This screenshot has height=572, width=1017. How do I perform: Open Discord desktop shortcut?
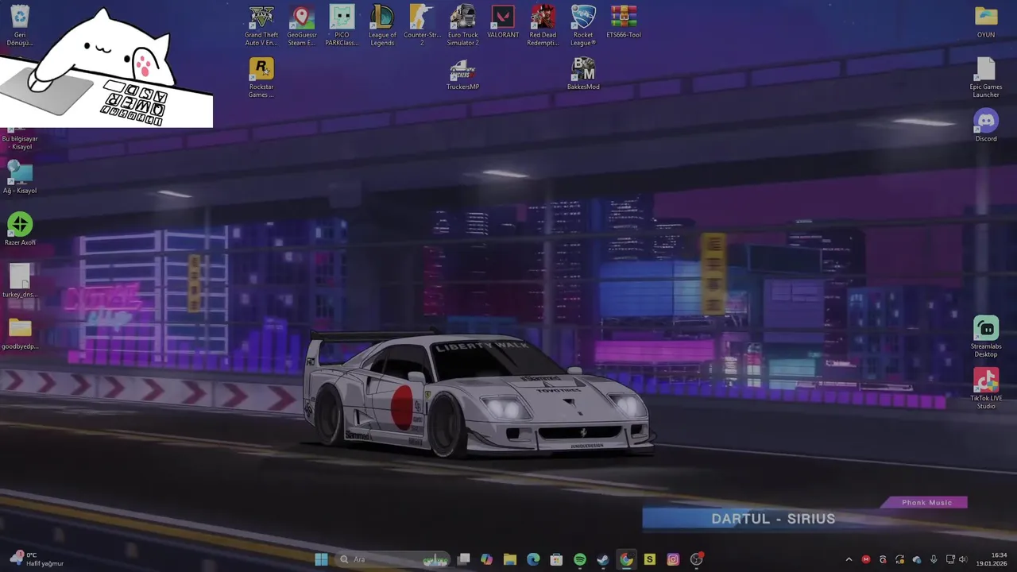986,126
